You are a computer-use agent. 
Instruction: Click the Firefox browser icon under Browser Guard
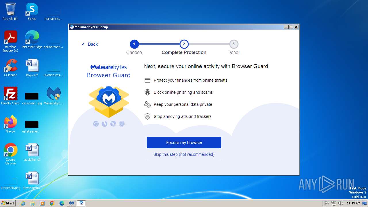tap(105, 124)
